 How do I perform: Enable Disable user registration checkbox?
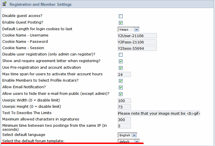pyautogui.click(x=121, y=55)
